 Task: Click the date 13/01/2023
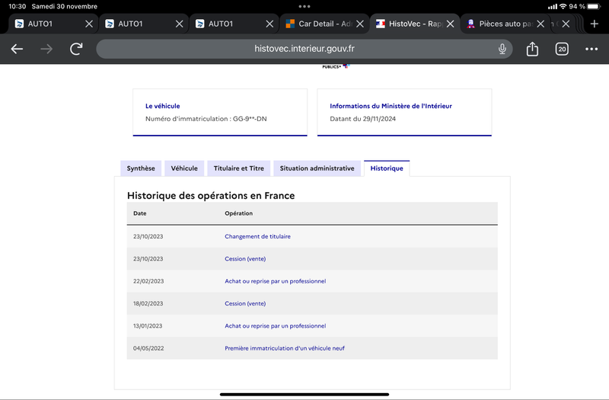click(148, 326)
